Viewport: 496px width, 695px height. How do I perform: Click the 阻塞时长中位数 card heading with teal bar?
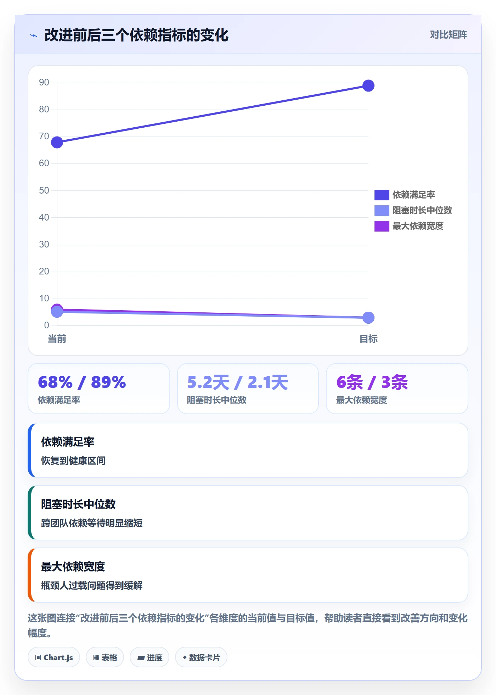coord(78,504)
